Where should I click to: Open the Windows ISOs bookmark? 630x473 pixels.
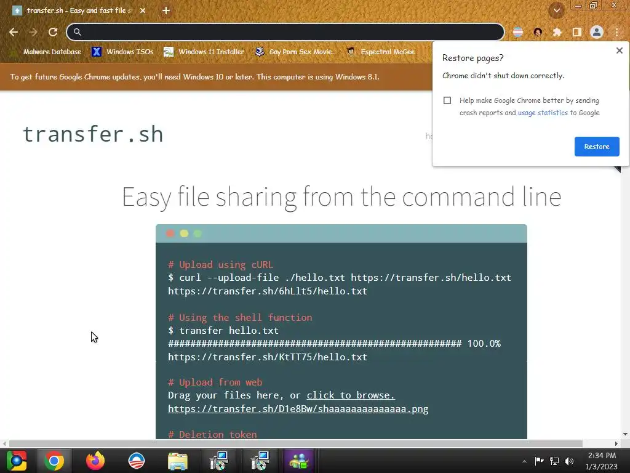coord(122,52)
